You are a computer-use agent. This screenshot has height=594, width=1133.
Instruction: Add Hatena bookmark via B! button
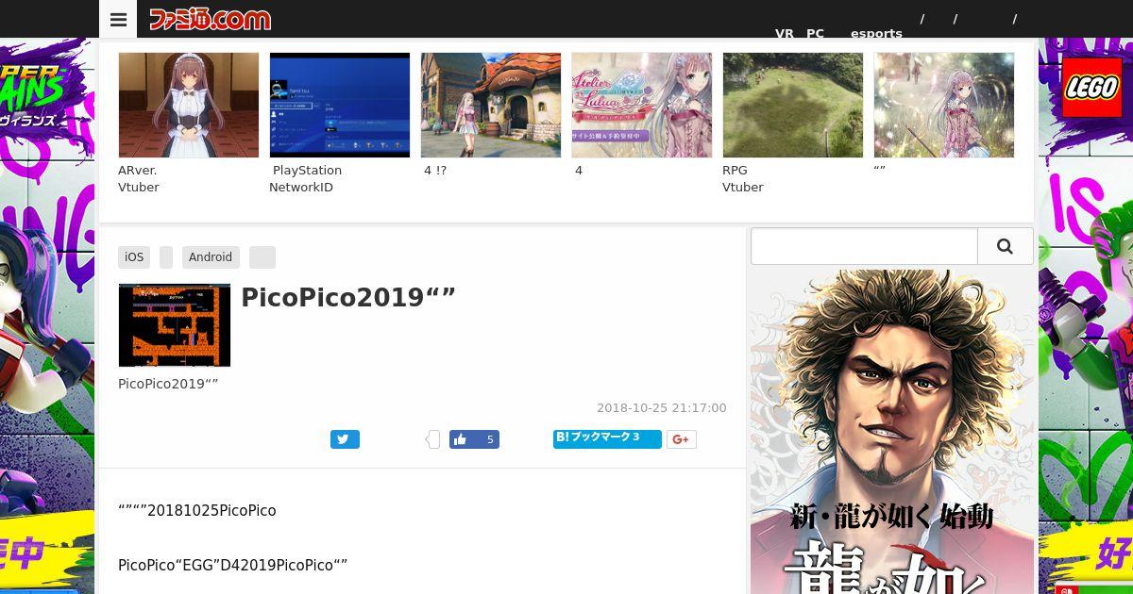pos(607,438)
